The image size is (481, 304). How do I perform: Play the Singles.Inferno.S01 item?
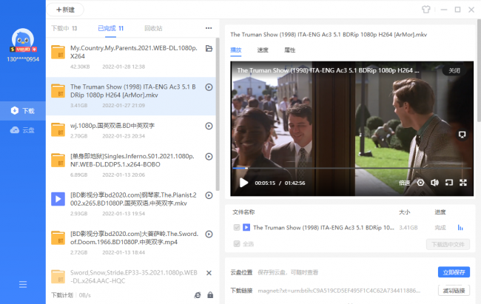tap(209, 157)
